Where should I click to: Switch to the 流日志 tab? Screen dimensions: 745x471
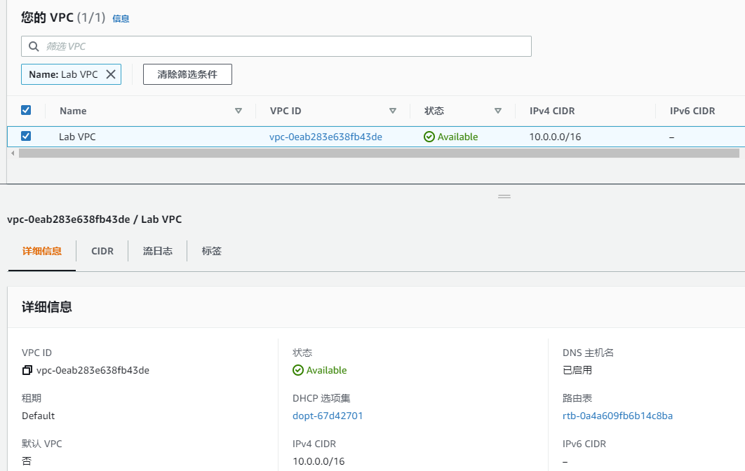click(158, 251)
